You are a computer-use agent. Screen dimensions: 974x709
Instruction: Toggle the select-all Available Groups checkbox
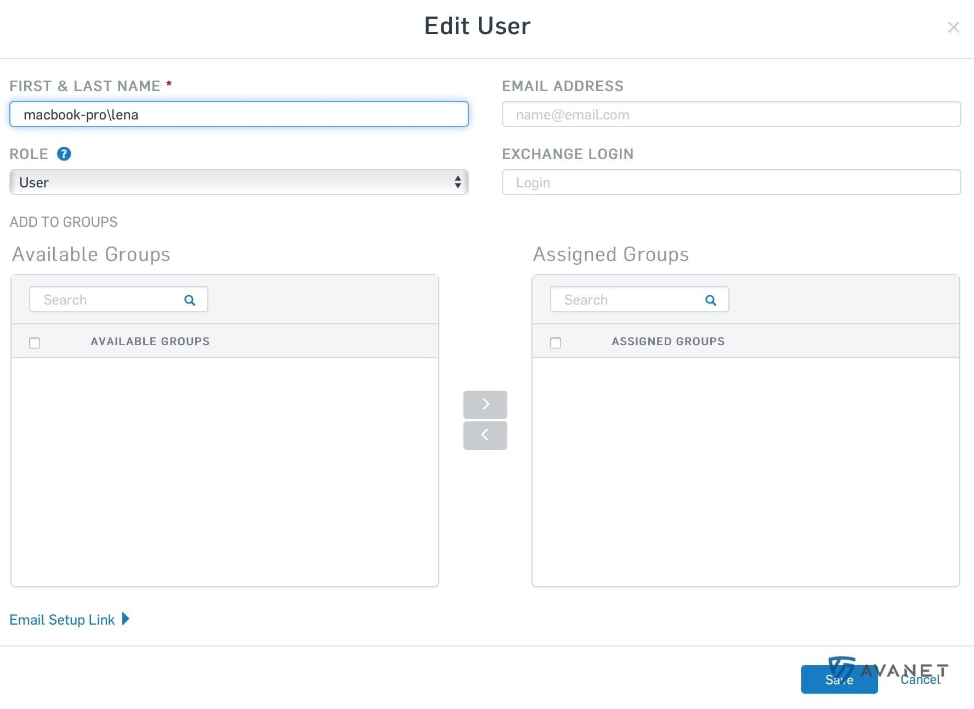35,343
